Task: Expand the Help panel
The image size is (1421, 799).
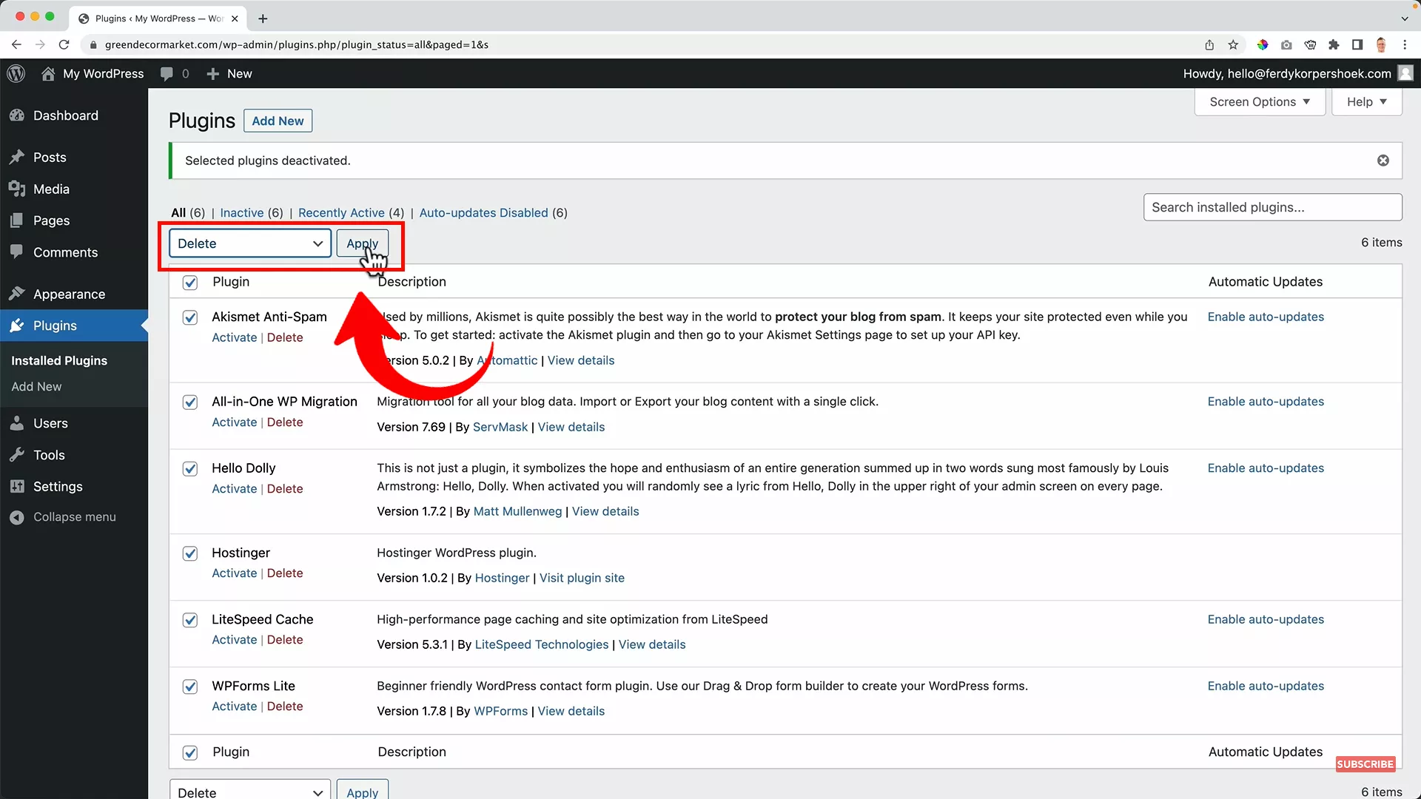Action: (x=1365, y=101)
